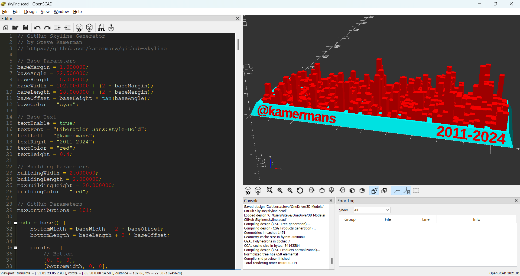Close the Editor panel
Image resolution: width=520 pixels, height=276 pixels.
click(x=238, y=18)
